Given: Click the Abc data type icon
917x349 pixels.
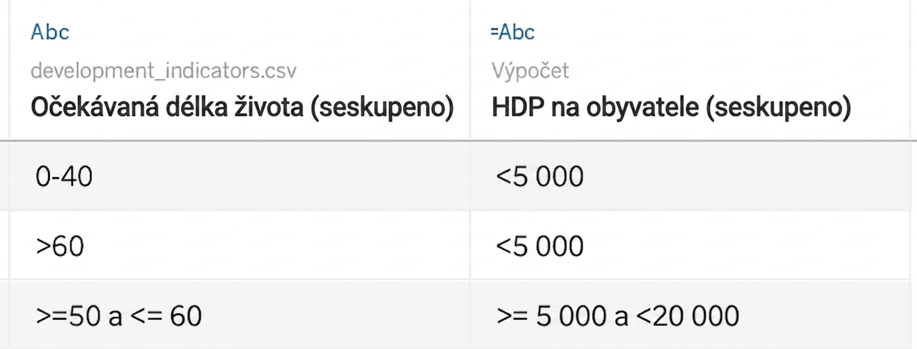Looking at the screenshot, I should (50, 32).
